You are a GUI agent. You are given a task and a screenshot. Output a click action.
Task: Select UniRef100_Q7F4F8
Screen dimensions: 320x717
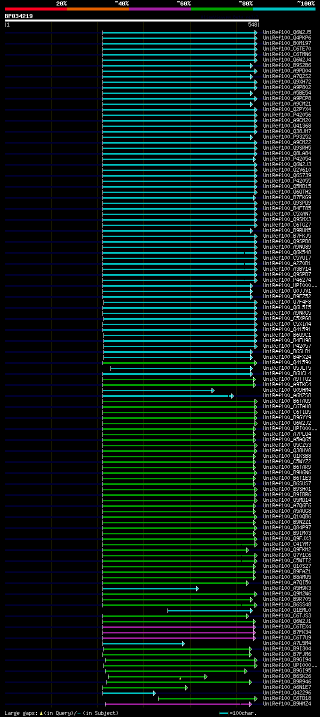(287, 302)
